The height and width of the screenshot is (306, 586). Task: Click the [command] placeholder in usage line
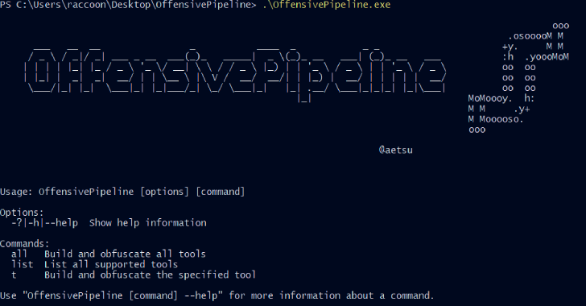pyautogui.click(x=220, y=192)
